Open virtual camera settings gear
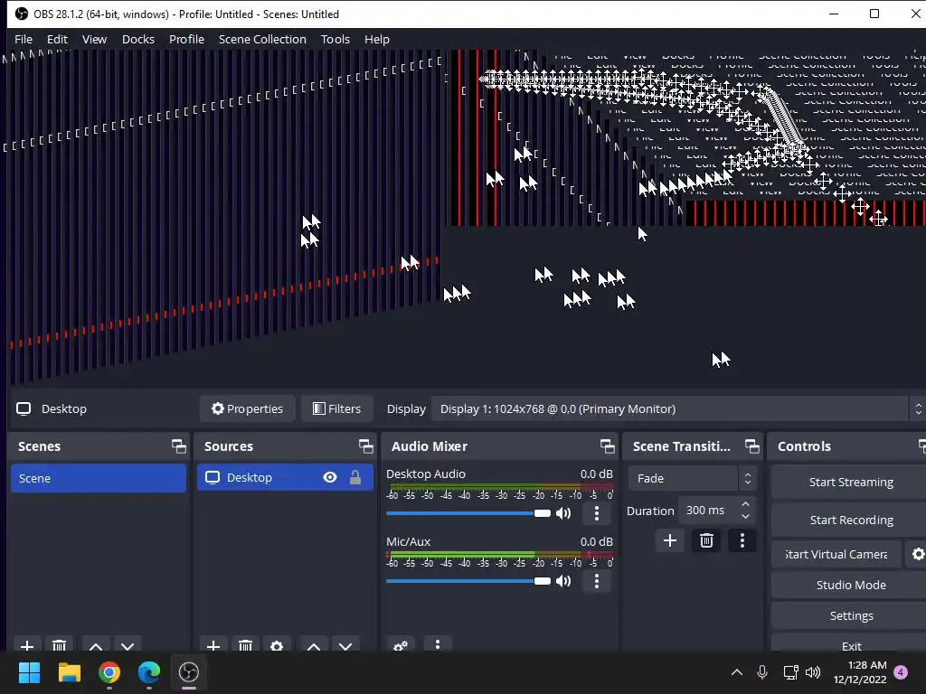The image size is (926, 694). click(x=917, y=554)
